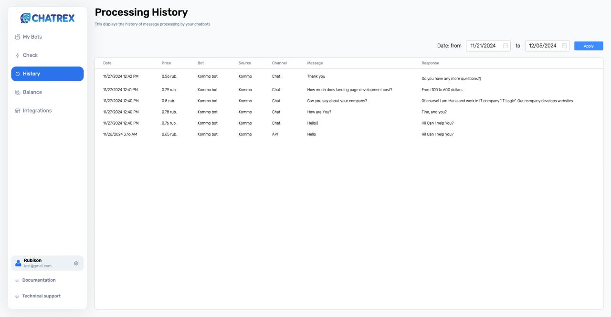The height and width of the screenshot is (317, 611).
Task: Click the Price column header
Action: point(166,63)
